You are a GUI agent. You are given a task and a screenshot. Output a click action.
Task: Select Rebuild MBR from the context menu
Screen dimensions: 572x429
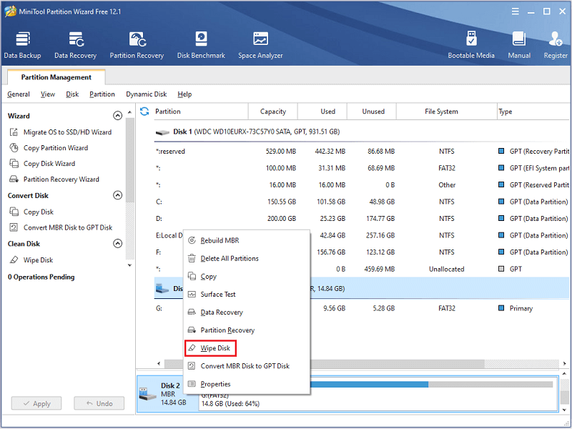[x=221, y=241]
